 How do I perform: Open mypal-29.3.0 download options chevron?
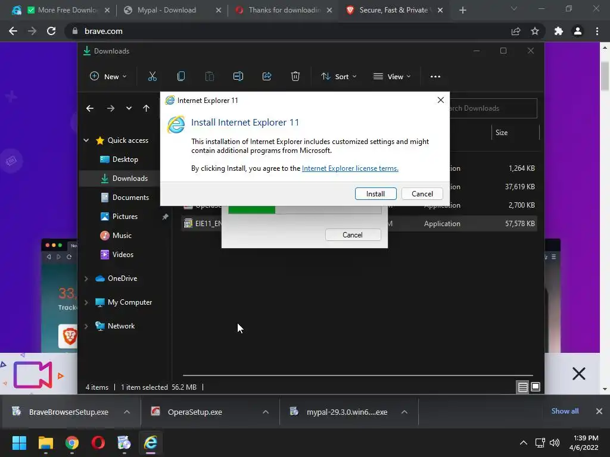pyautogui.click(x=404, y=412)
